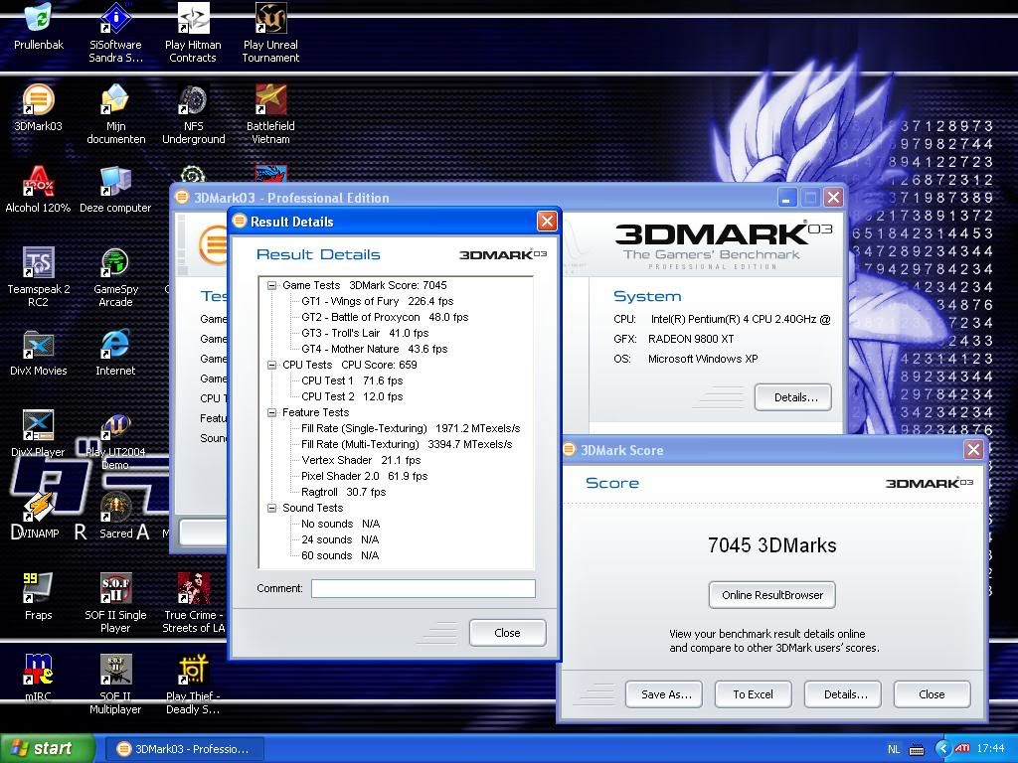1018x763 pixels.
Task: Launch NFS Underground shortcut
Action: 194,114
